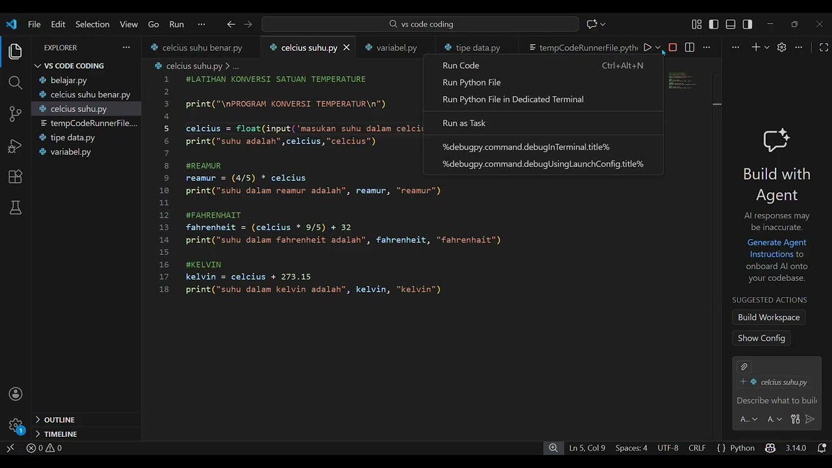The height and width of the screenshot is (468, 832).
Task: Toggle the bottom Panel
Action: coord(731,24)
